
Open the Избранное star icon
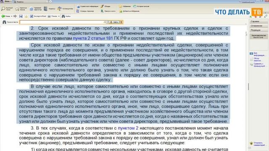click(x=121, y=6)
